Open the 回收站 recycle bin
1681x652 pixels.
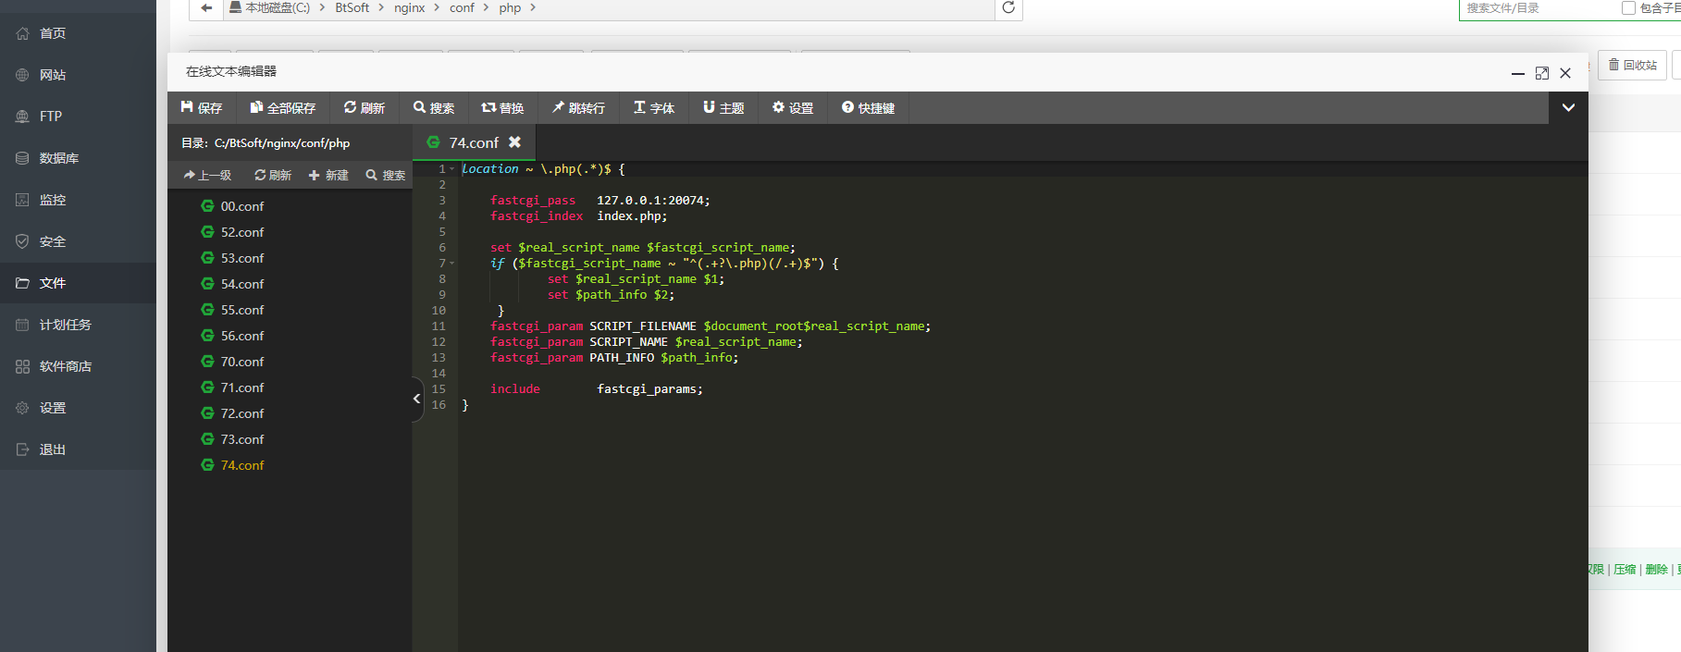pos(1632,65)
